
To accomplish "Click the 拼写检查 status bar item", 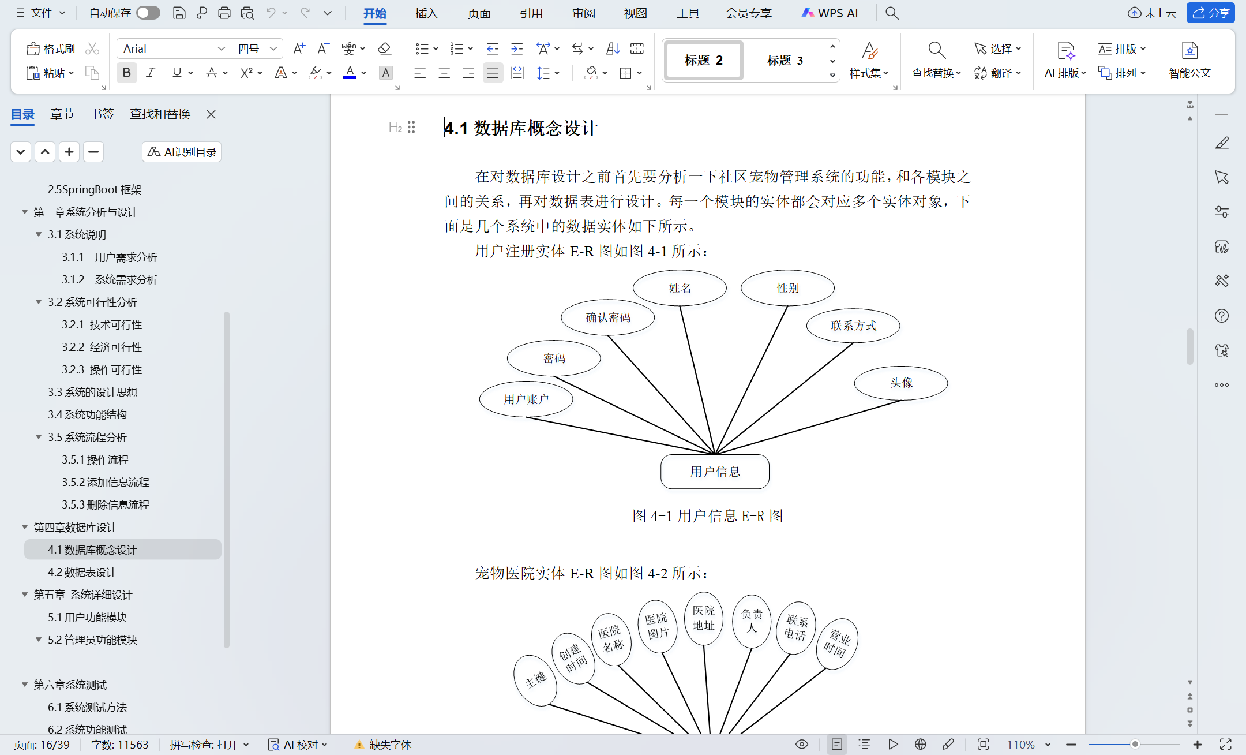I will 209,745.
